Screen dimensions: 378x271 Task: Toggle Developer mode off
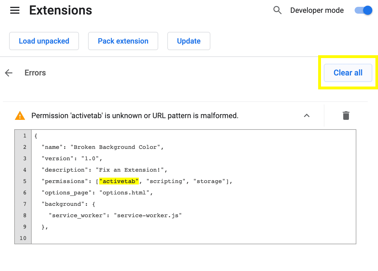(363, 10)
